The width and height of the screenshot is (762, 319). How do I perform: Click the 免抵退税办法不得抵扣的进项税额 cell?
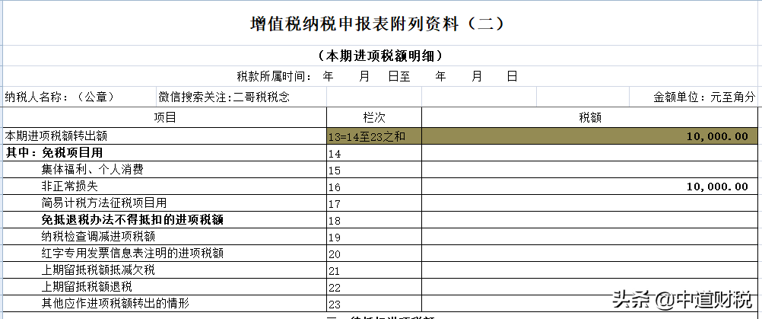132,220
